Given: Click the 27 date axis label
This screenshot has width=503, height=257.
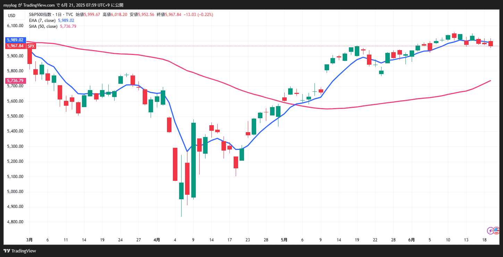Looking at the screenshot, I should [x=139, y=240].
